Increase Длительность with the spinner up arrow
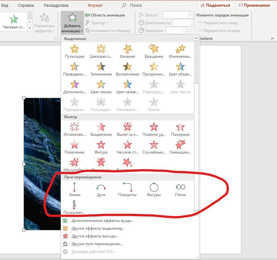Image resolution: width=277 pixels, height=260 pixels. pyautogui.click(x=190, y=21)
